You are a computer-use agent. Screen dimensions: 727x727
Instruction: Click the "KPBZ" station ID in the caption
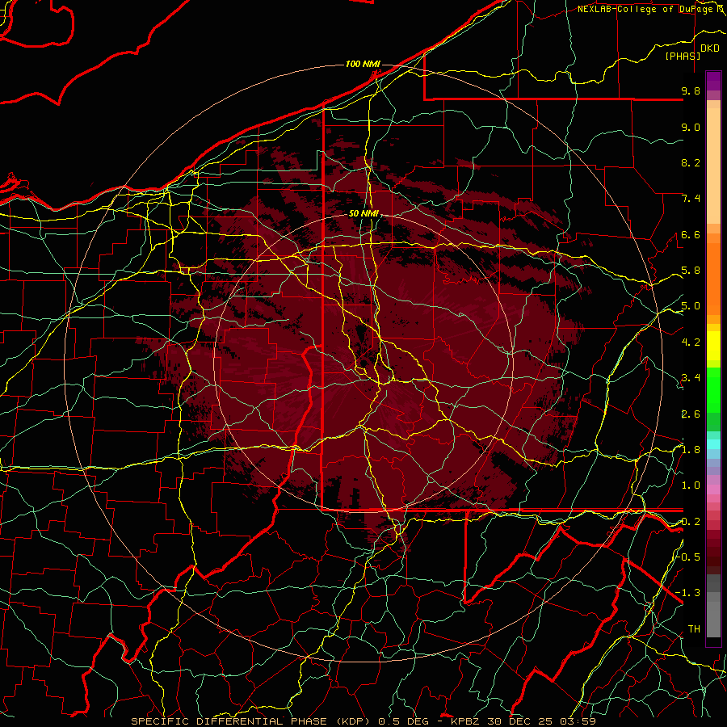[x=464, y=721]
